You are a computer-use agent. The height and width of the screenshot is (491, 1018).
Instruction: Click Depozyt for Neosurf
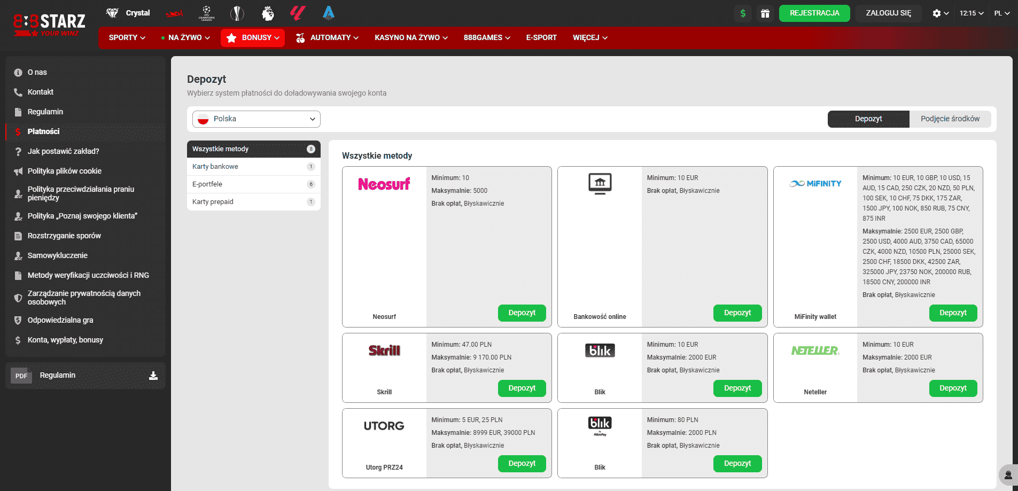tap(522, 313)
